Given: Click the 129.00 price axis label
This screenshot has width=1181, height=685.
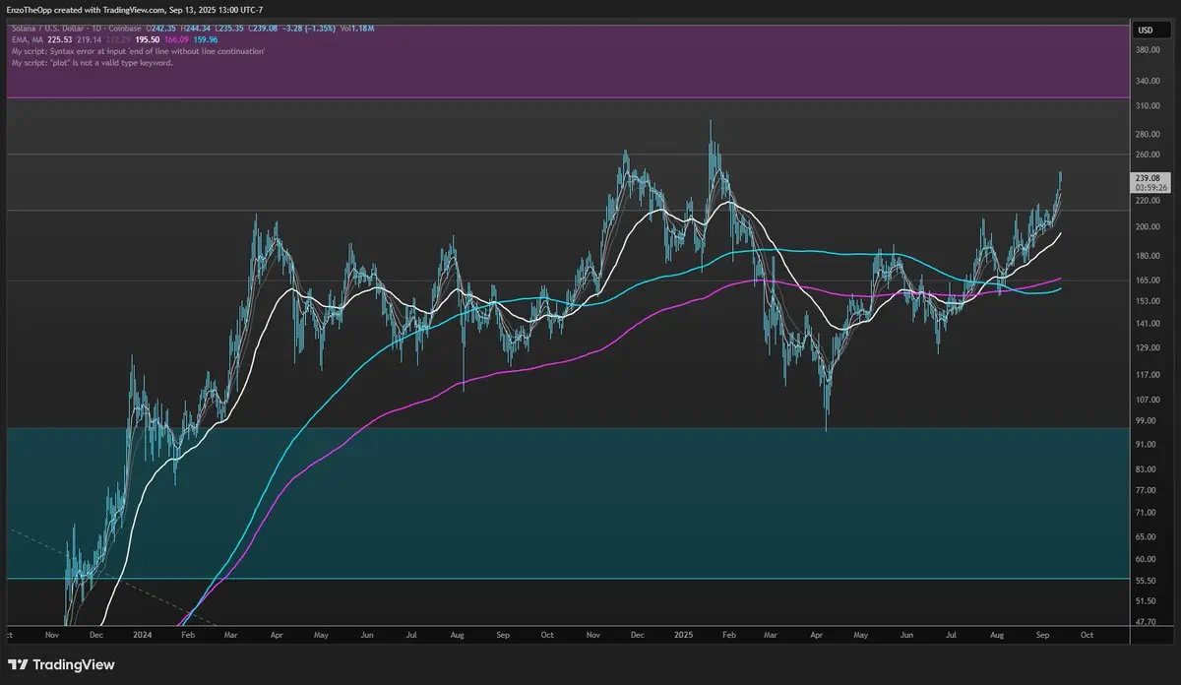Looking at the screenshot, I should point(1148,348).
